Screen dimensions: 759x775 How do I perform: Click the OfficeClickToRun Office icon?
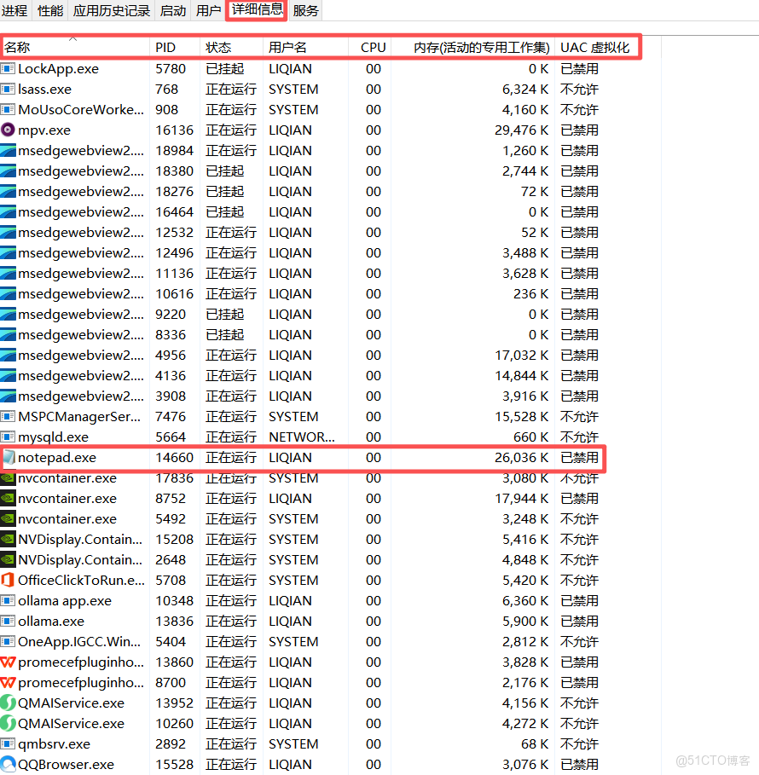tap(8, 581)
